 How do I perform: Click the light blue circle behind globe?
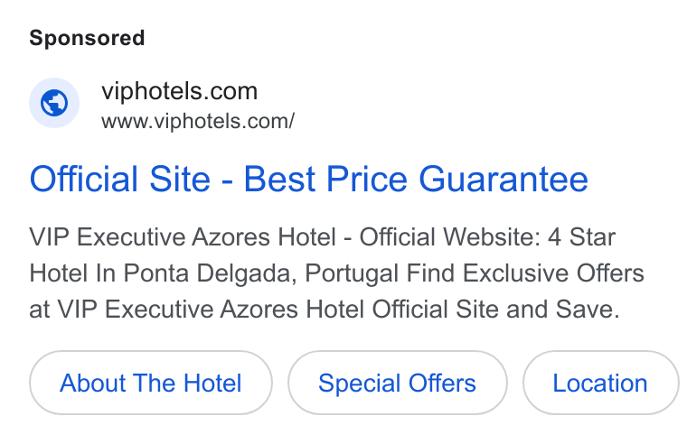pyautogui.click(x=54, y=103)
